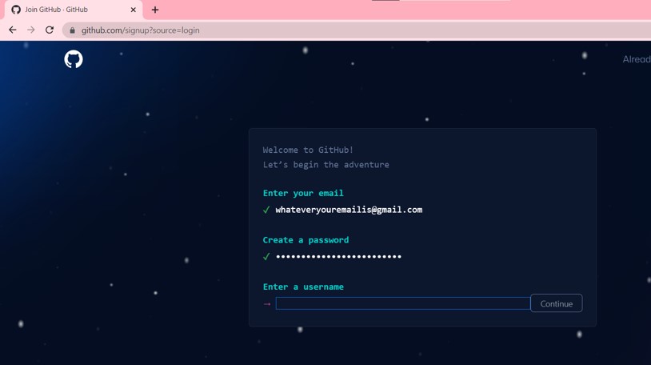Click the "Create a password" label
The width and height of the screenshot is (651, 365).
306,240
